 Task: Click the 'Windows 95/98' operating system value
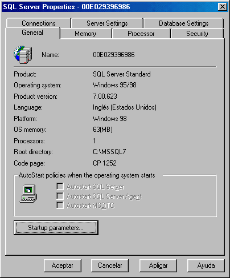[114, 85]
